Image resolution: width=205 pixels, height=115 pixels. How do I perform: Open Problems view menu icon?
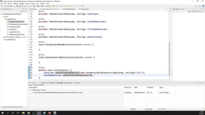pos(198,83)
